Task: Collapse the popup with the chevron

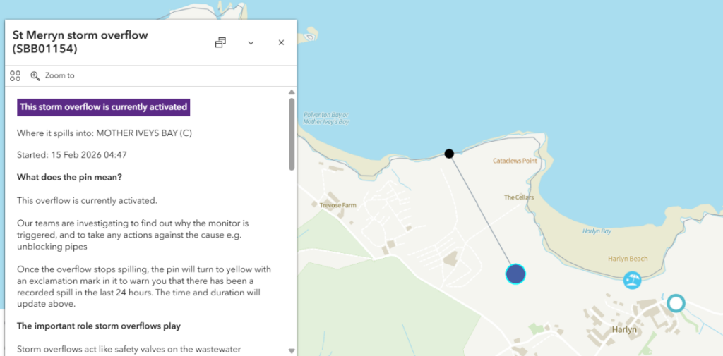Action: [251, 43]
